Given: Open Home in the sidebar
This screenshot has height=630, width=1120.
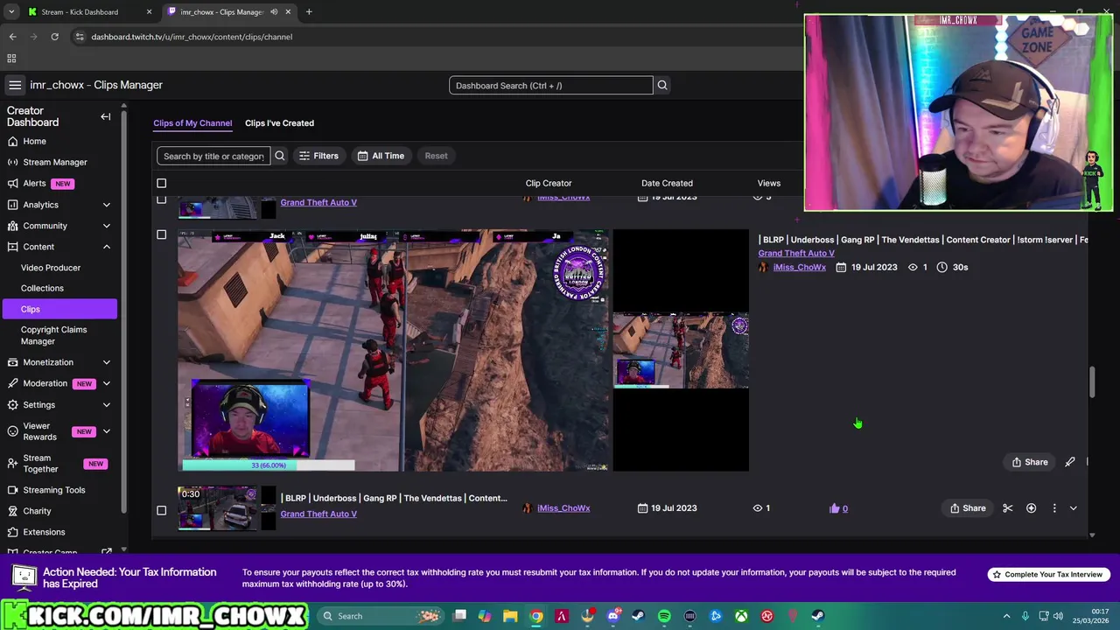Looking at the screenshot, I should (x=35, y=141).
